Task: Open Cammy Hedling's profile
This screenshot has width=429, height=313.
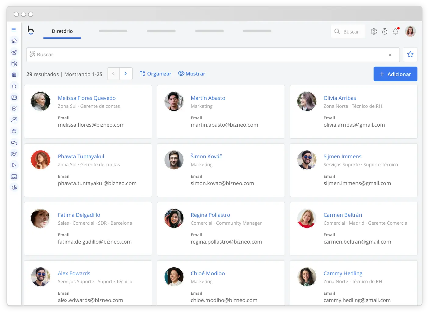Action: pyautogui.click(x=343, y=273)
